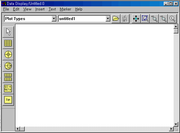Minimize the Data Display window
Image resolution: width=180 pixels, height=133 pixels.
tap(166, 4)
